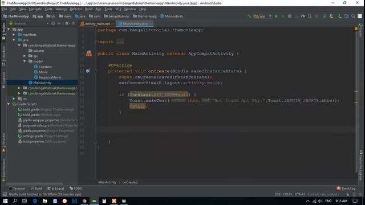Image resolution: width=365 pixels, height=205 pixels.
Task: Collapse the app module node
Action: point(9,29)
